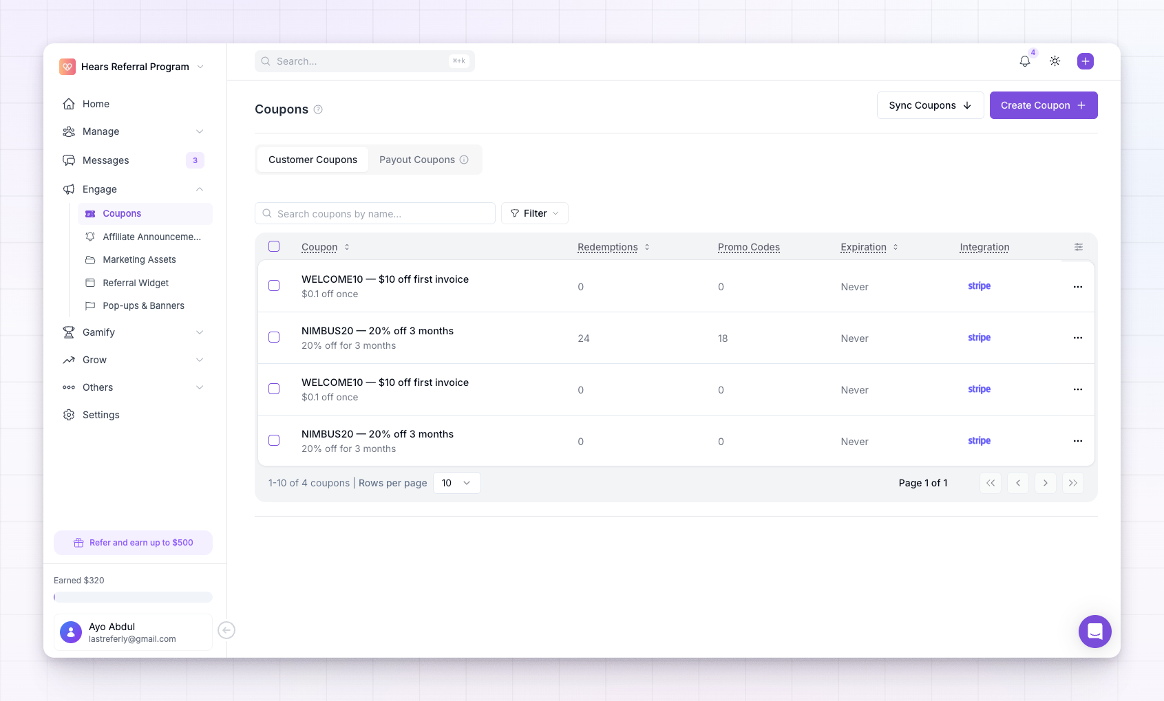Go to first page double-chevron

click(x=991, y=483)
